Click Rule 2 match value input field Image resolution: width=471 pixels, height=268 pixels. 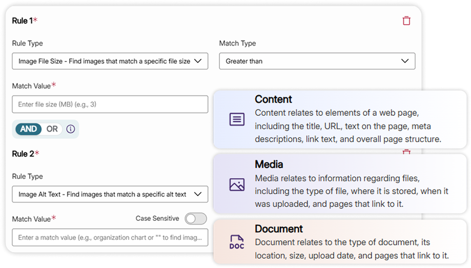click(110, 237)
